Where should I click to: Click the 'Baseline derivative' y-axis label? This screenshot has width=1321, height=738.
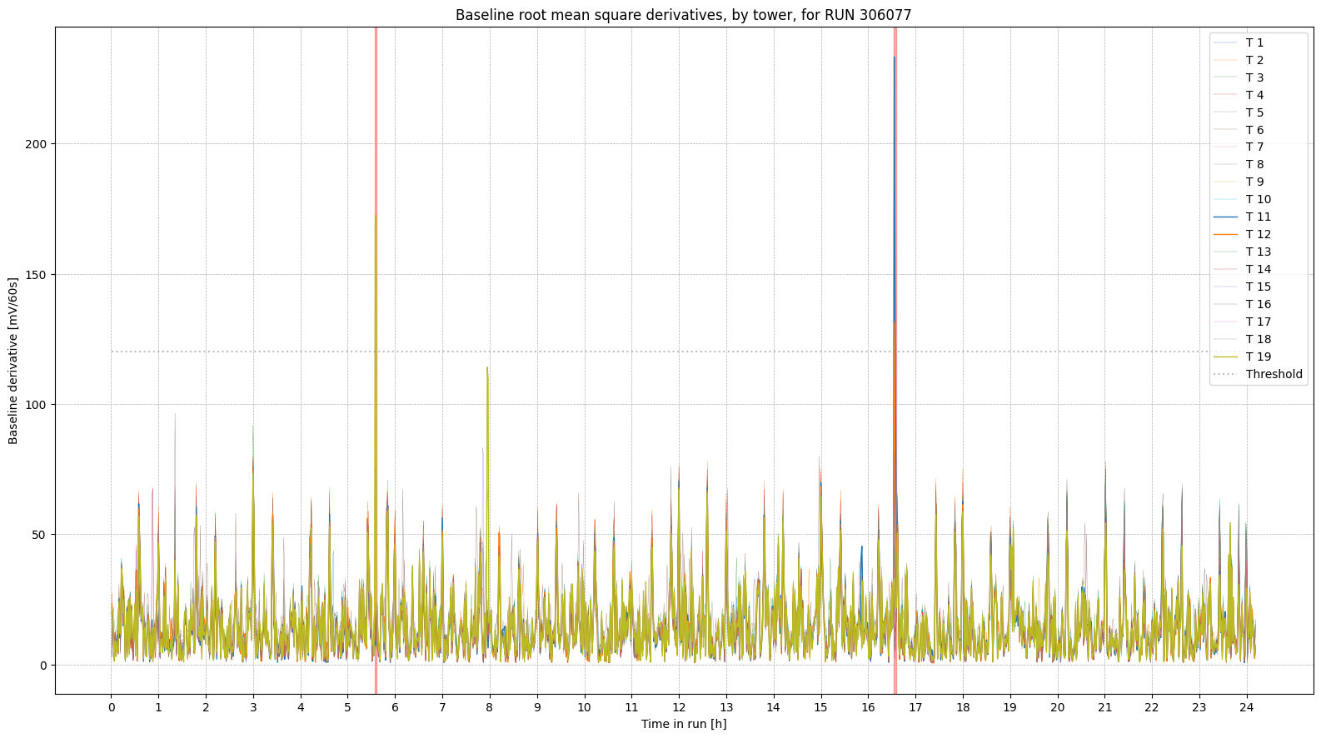coord(13,361)
